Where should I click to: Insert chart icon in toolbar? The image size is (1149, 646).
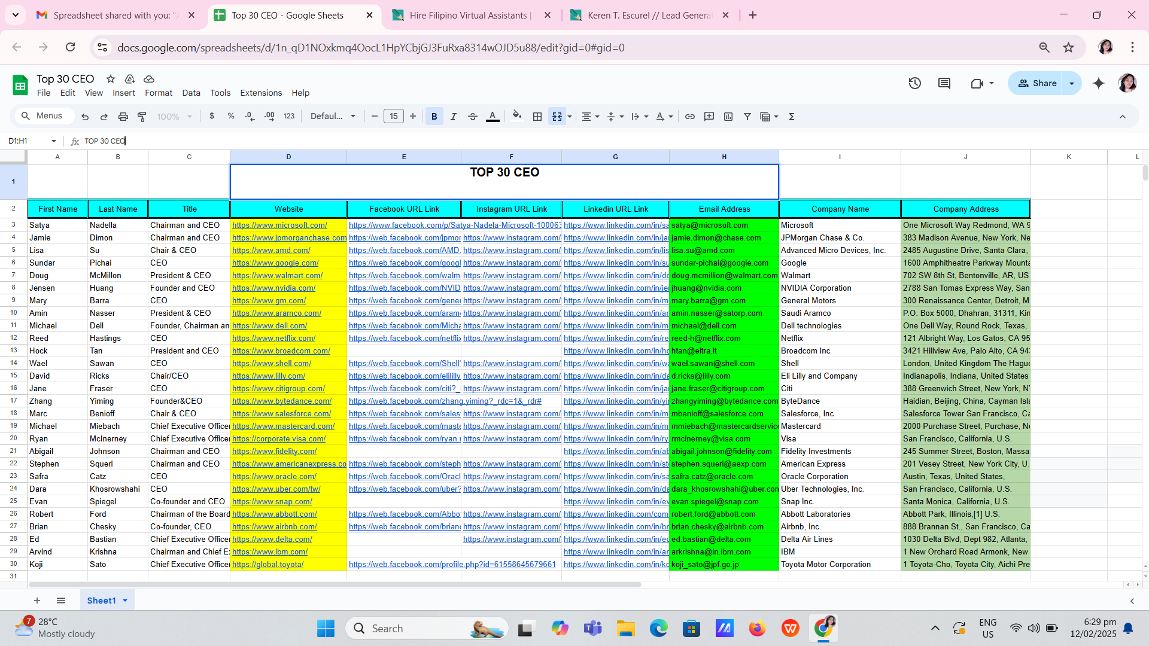pyautogui.click(x=728, y=117)
